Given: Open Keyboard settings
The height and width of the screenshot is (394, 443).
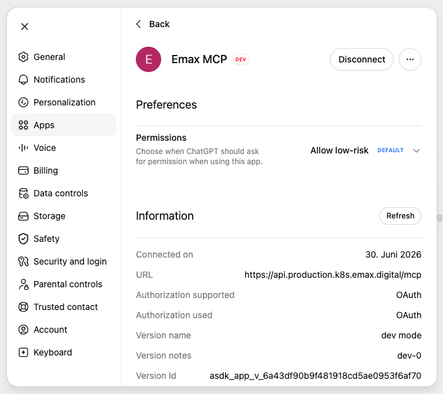Looking at the screenshot, I should [63, 352].
